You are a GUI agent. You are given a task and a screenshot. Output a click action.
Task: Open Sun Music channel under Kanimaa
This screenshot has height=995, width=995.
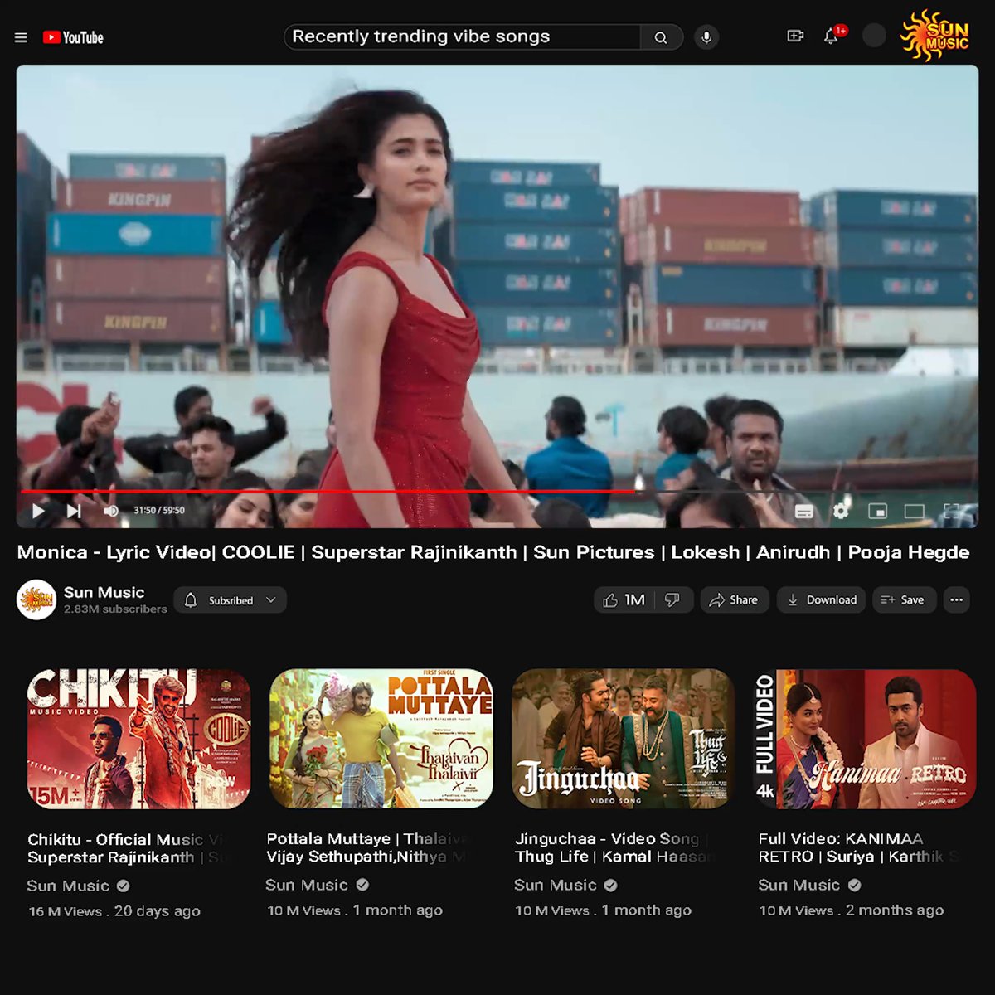coord(799,885)
